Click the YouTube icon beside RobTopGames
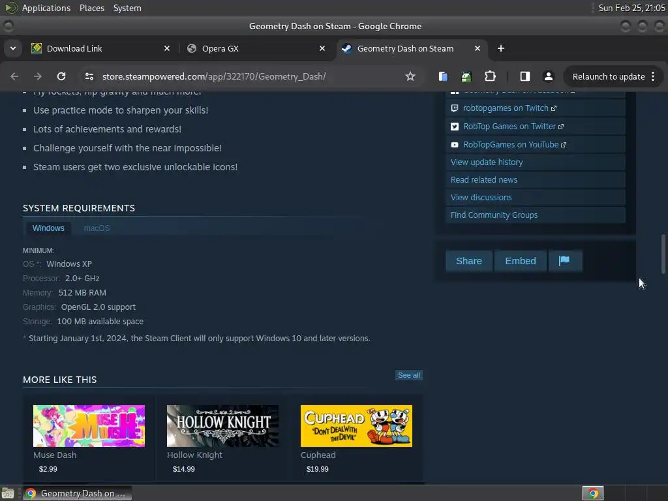Viewport: 668px width, 501px height. 455,145
